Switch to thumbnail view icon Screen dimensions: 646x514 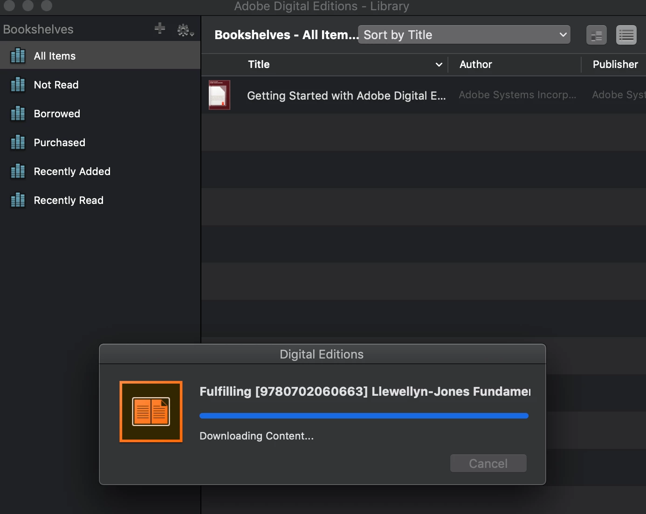click(596, 35)
